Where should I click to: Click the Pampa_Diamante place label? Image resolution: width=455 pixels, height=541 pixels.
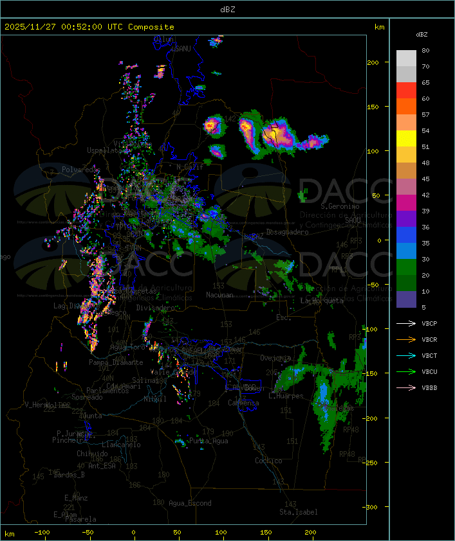[x=116, y=362]
